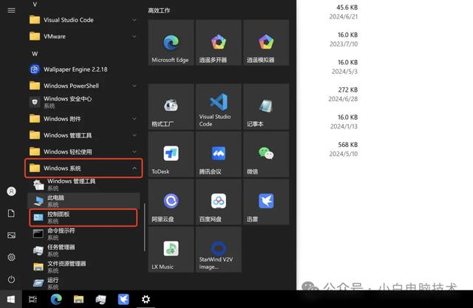Collapse the Windows 系统 folder
The height and width of the screenshot is (308, 473).
point(84,168)
